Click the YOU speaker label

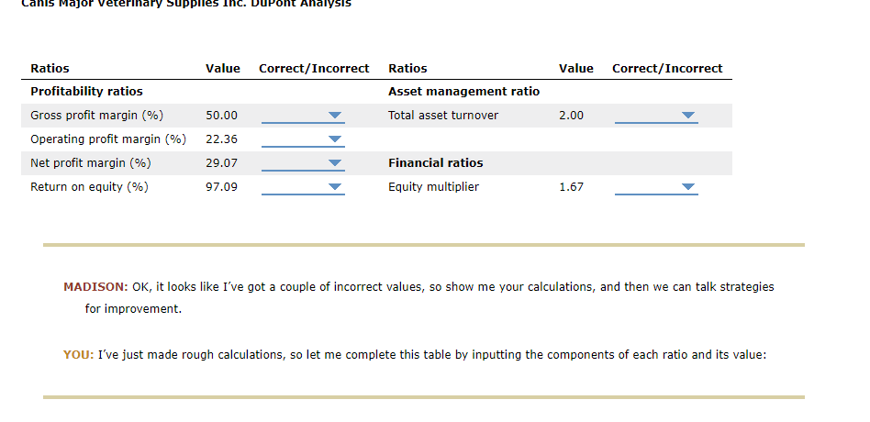(x=78, y=355)
